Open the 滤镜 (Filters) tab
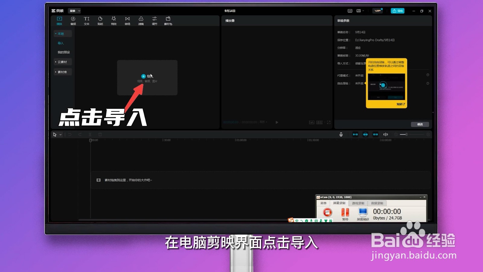Screen dimensions: 483x272 coord(141,21)
